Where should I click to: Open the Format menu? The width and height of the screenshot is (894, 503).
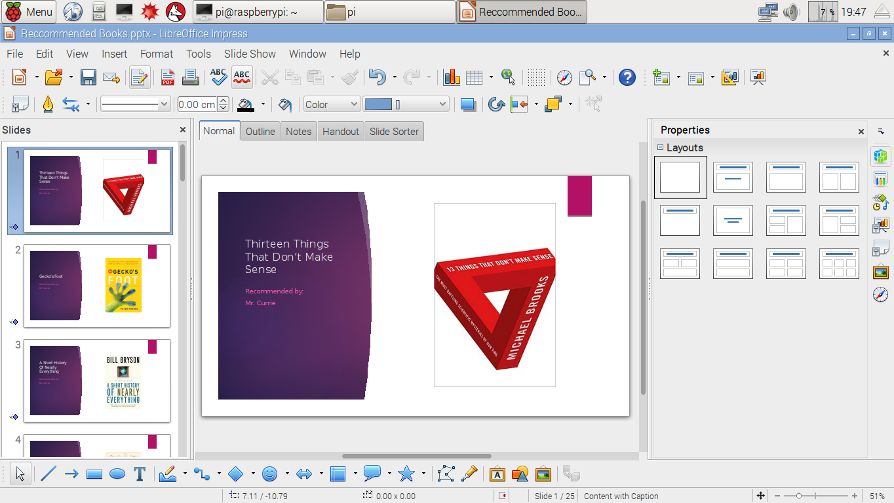157,54
